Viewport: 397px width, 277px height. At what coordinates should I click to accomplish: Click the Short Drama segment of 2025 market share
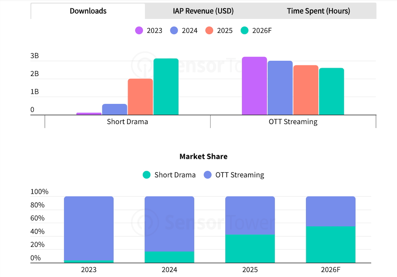click(250, 249)
